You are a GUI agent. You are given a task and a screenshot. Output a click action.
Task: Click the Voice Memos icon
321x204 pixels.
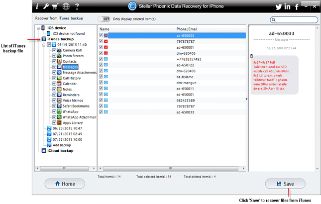coord(59,101)
